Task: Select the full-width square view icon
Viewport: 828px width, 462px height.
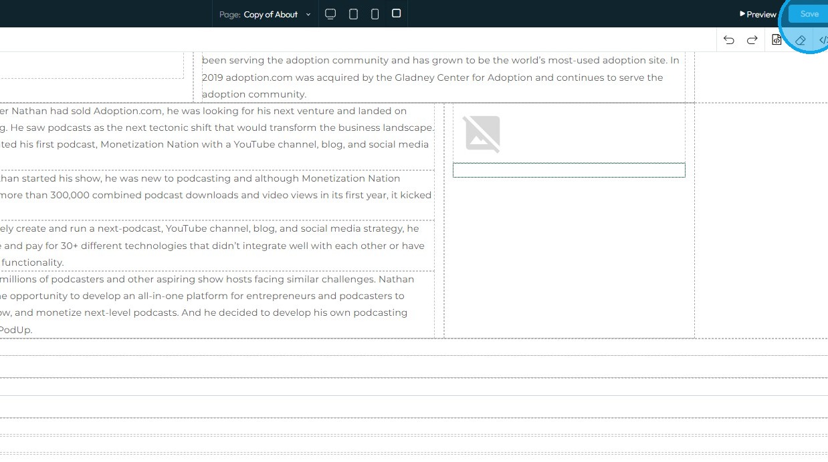Action: point(396,13)
